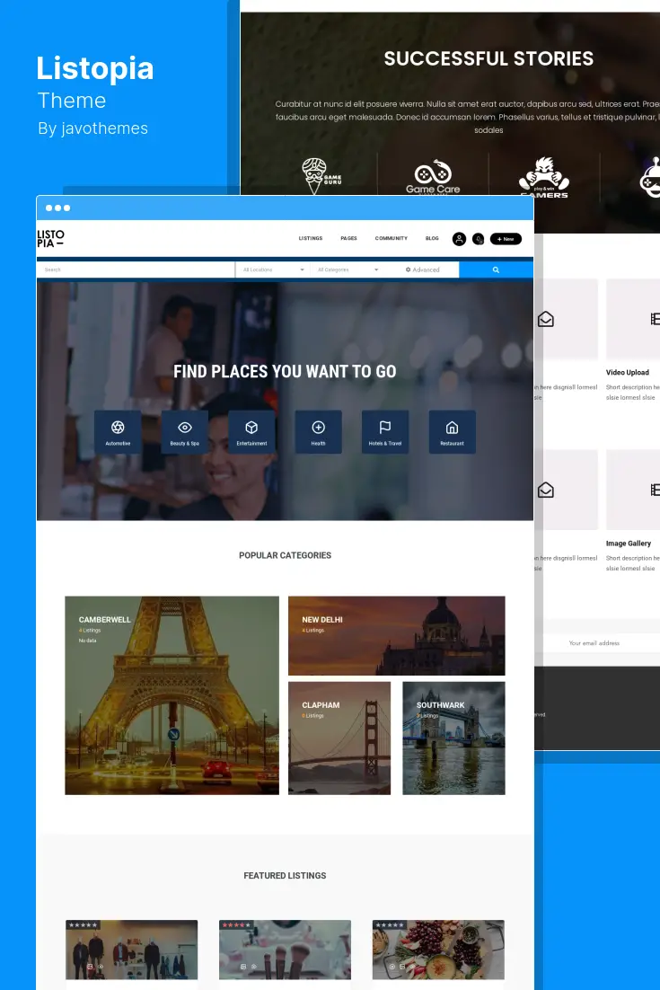This screenshot has width=660, height=990.
Task: Click the By javothemes text
Action: coord(92,128)
